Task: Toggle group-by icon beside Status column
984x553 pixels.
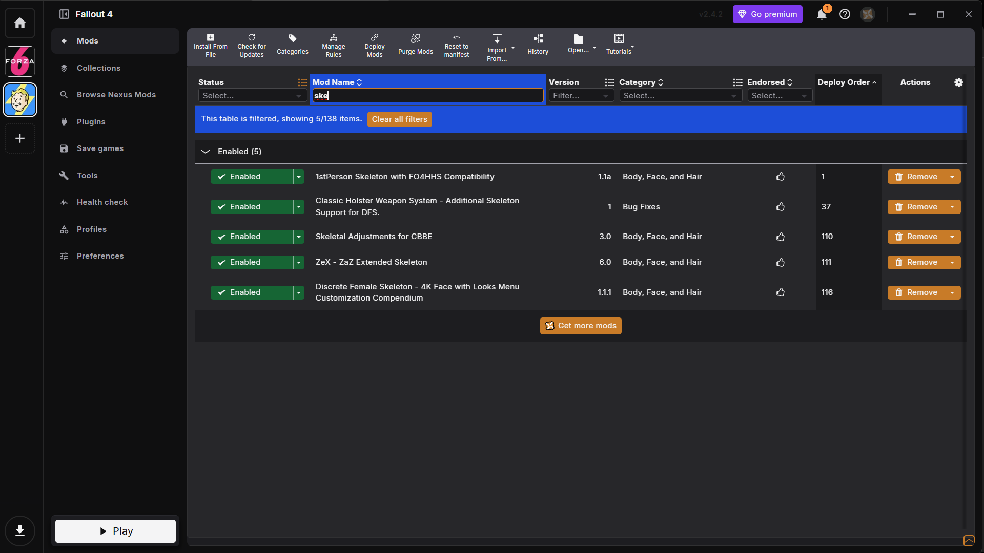Action: pyautogui.click(x=303, y=82)
